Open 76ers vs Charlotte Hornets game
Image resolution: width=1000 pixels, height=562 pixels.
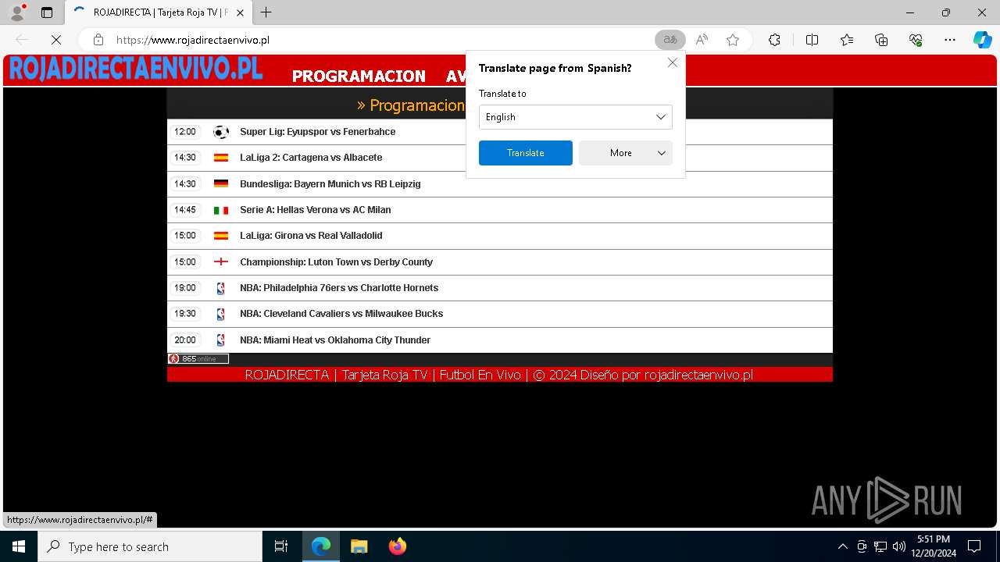click(x=339, y=288)
